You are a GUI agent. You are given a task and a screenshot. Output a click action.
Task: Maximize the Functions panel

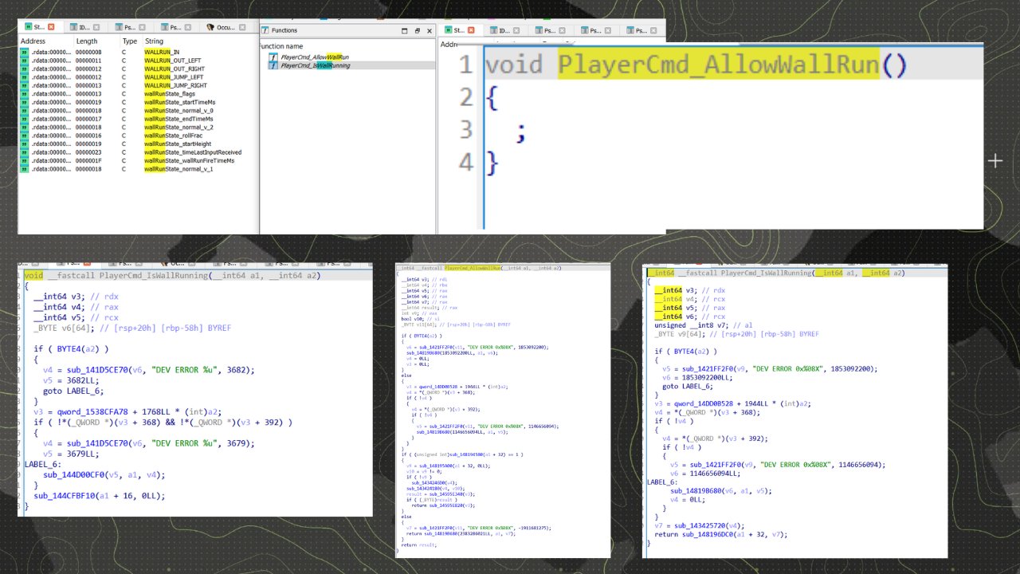point(404,30)
